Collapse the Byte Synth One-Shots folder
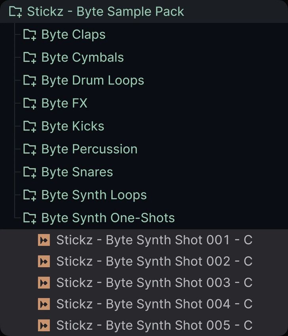 (x=30, y=218)
